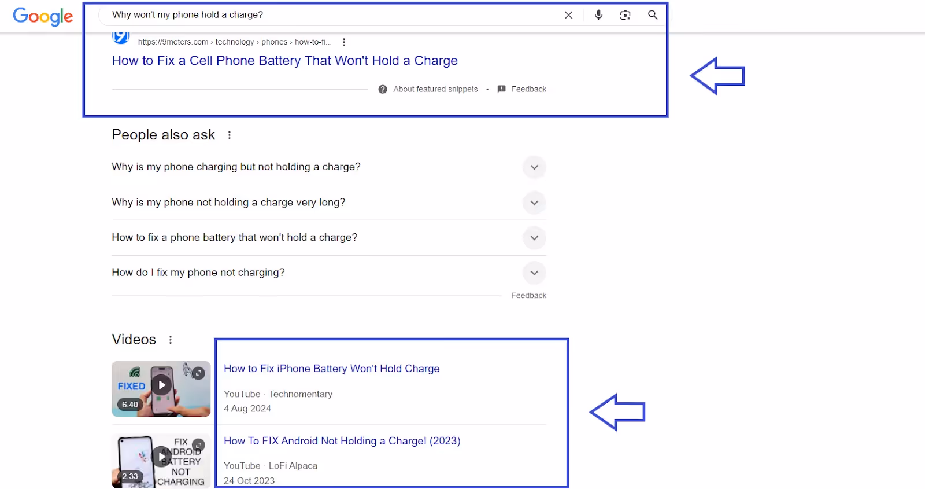The height and width of the screenshot is (489, 925).
Task: Open Videos section three-dot options
Action: (171, 340)
